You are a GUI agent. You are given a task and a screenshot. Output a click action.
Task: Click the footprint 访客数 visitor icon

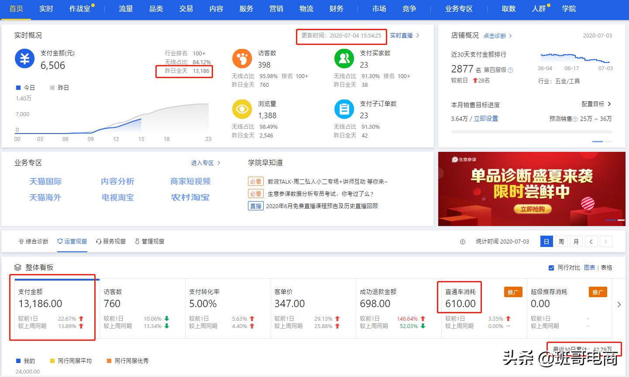click(242, 58)
